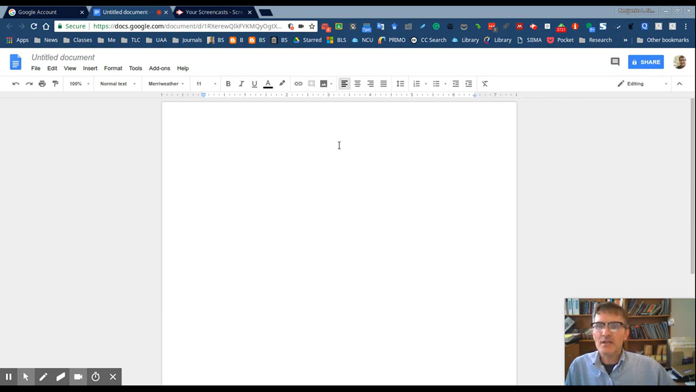Screen dimensions: 696x392
Task: Expand the font size dropdown
Action: tap(215, 84)
